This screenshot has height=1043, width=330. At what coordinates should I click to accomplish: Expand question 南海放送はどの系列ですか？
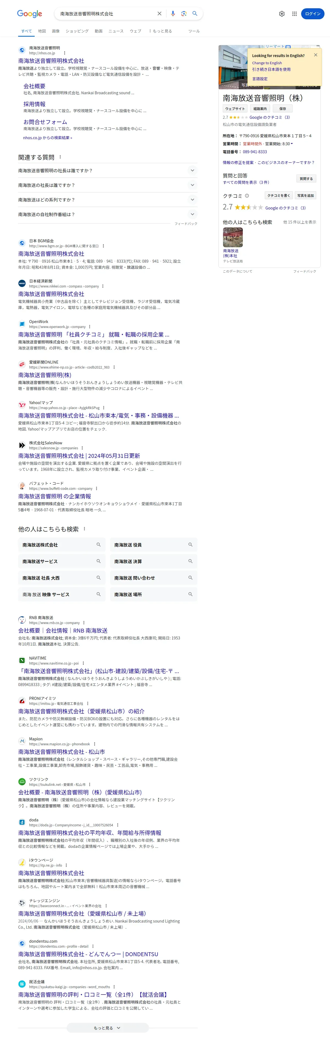pos(108,200)
